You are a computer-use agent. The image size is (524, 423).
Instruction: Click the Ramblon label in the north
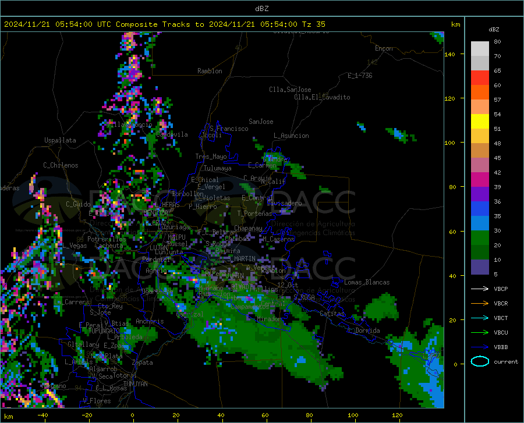(210, 71)
